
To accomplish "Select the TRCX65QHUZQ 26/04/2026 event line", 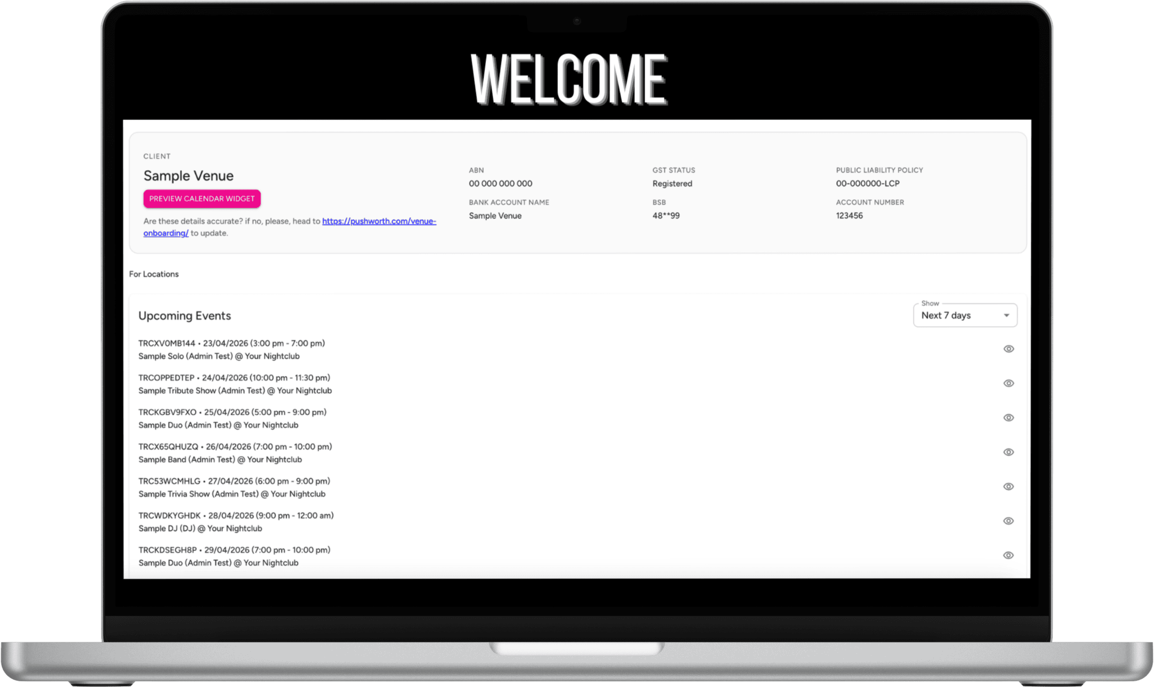I will pyautogui.click(x=235, y=447).
